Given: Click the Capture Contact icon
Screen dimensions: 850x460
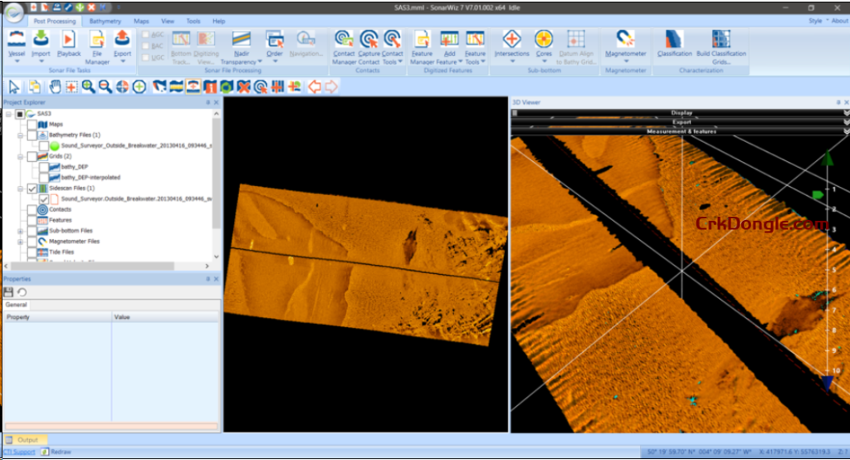Looking at the screenshot, I should (369, 39).
